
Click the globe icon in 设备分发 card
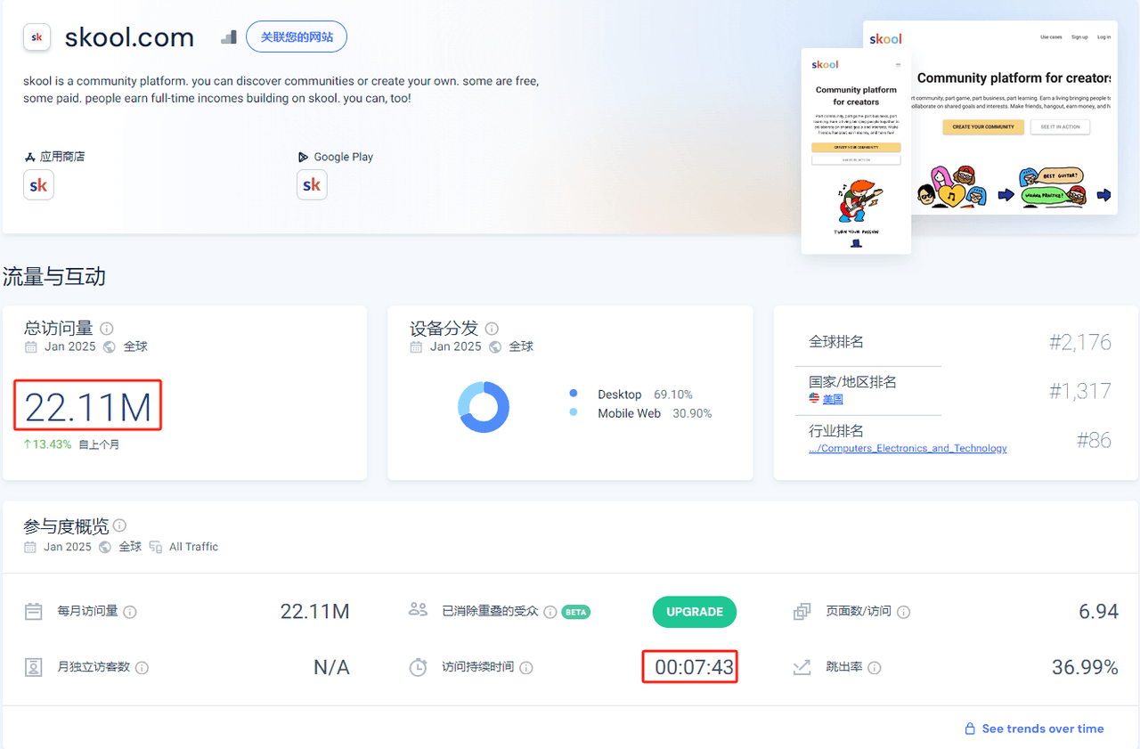click(x=495, y=347)
